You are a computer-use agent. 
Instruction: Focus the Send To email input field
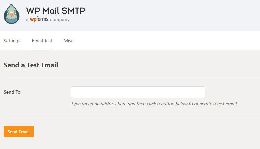(138, 92)
